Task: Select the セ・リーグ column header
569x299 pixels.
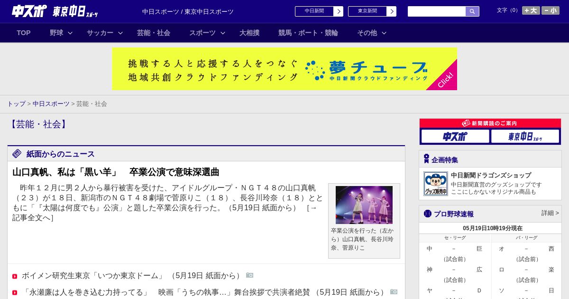Action: [455, 238]
